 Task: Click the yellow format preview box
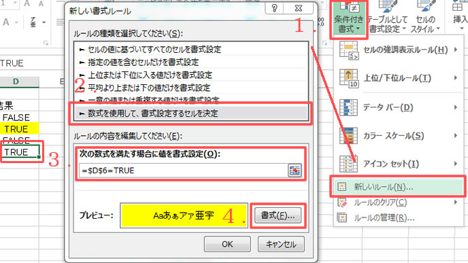tap(184, 215)
